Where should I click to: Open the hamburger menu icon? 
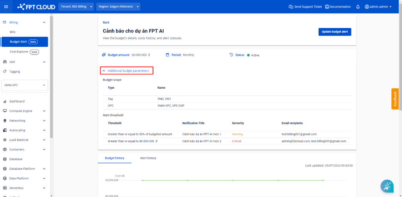[6, 7]
